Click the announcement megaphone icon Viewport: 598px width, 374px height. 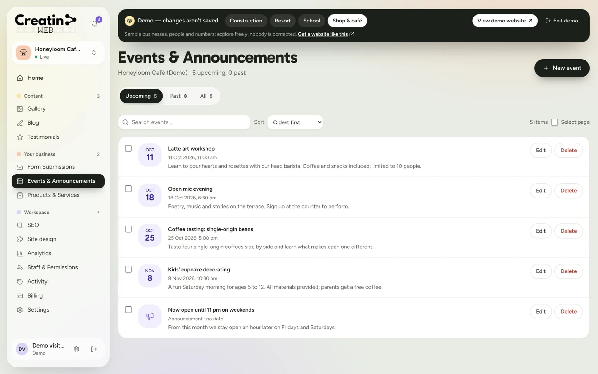[150, 316]
